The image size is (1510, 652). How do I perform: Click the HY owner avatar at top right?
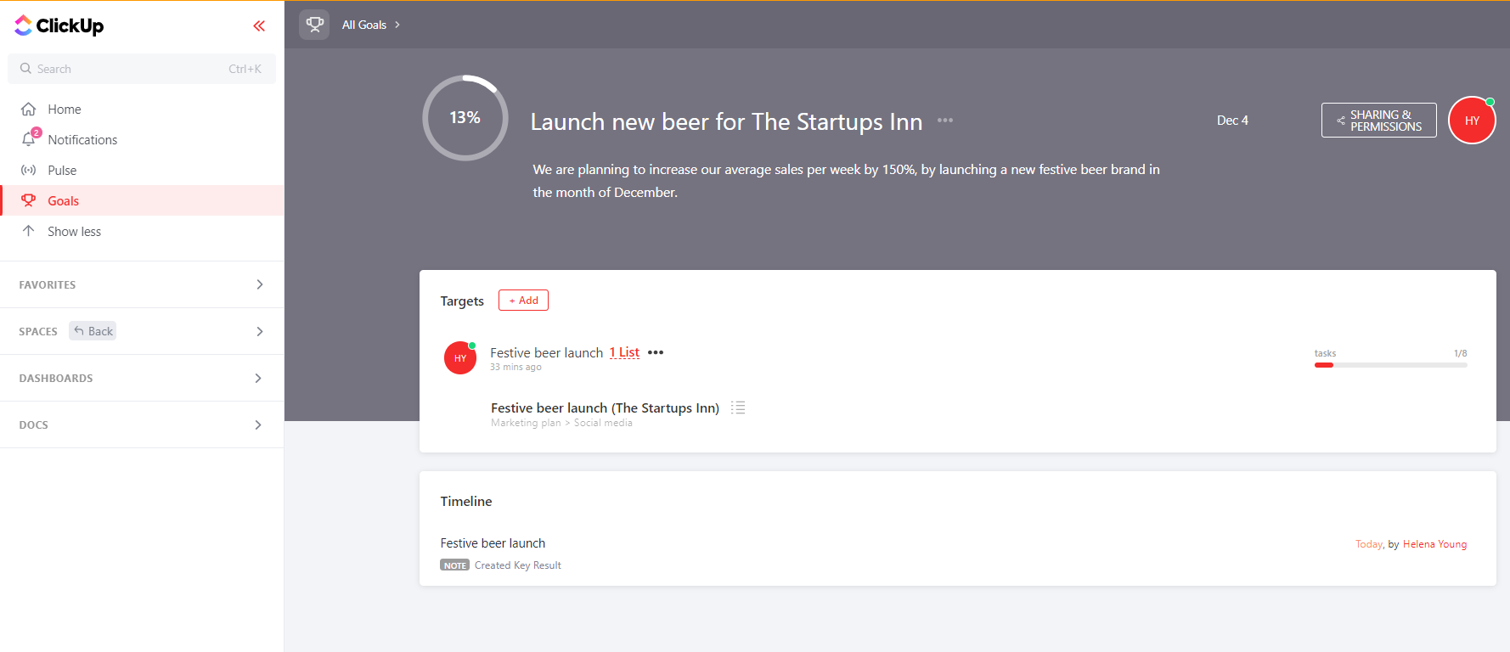(1471, 121)
